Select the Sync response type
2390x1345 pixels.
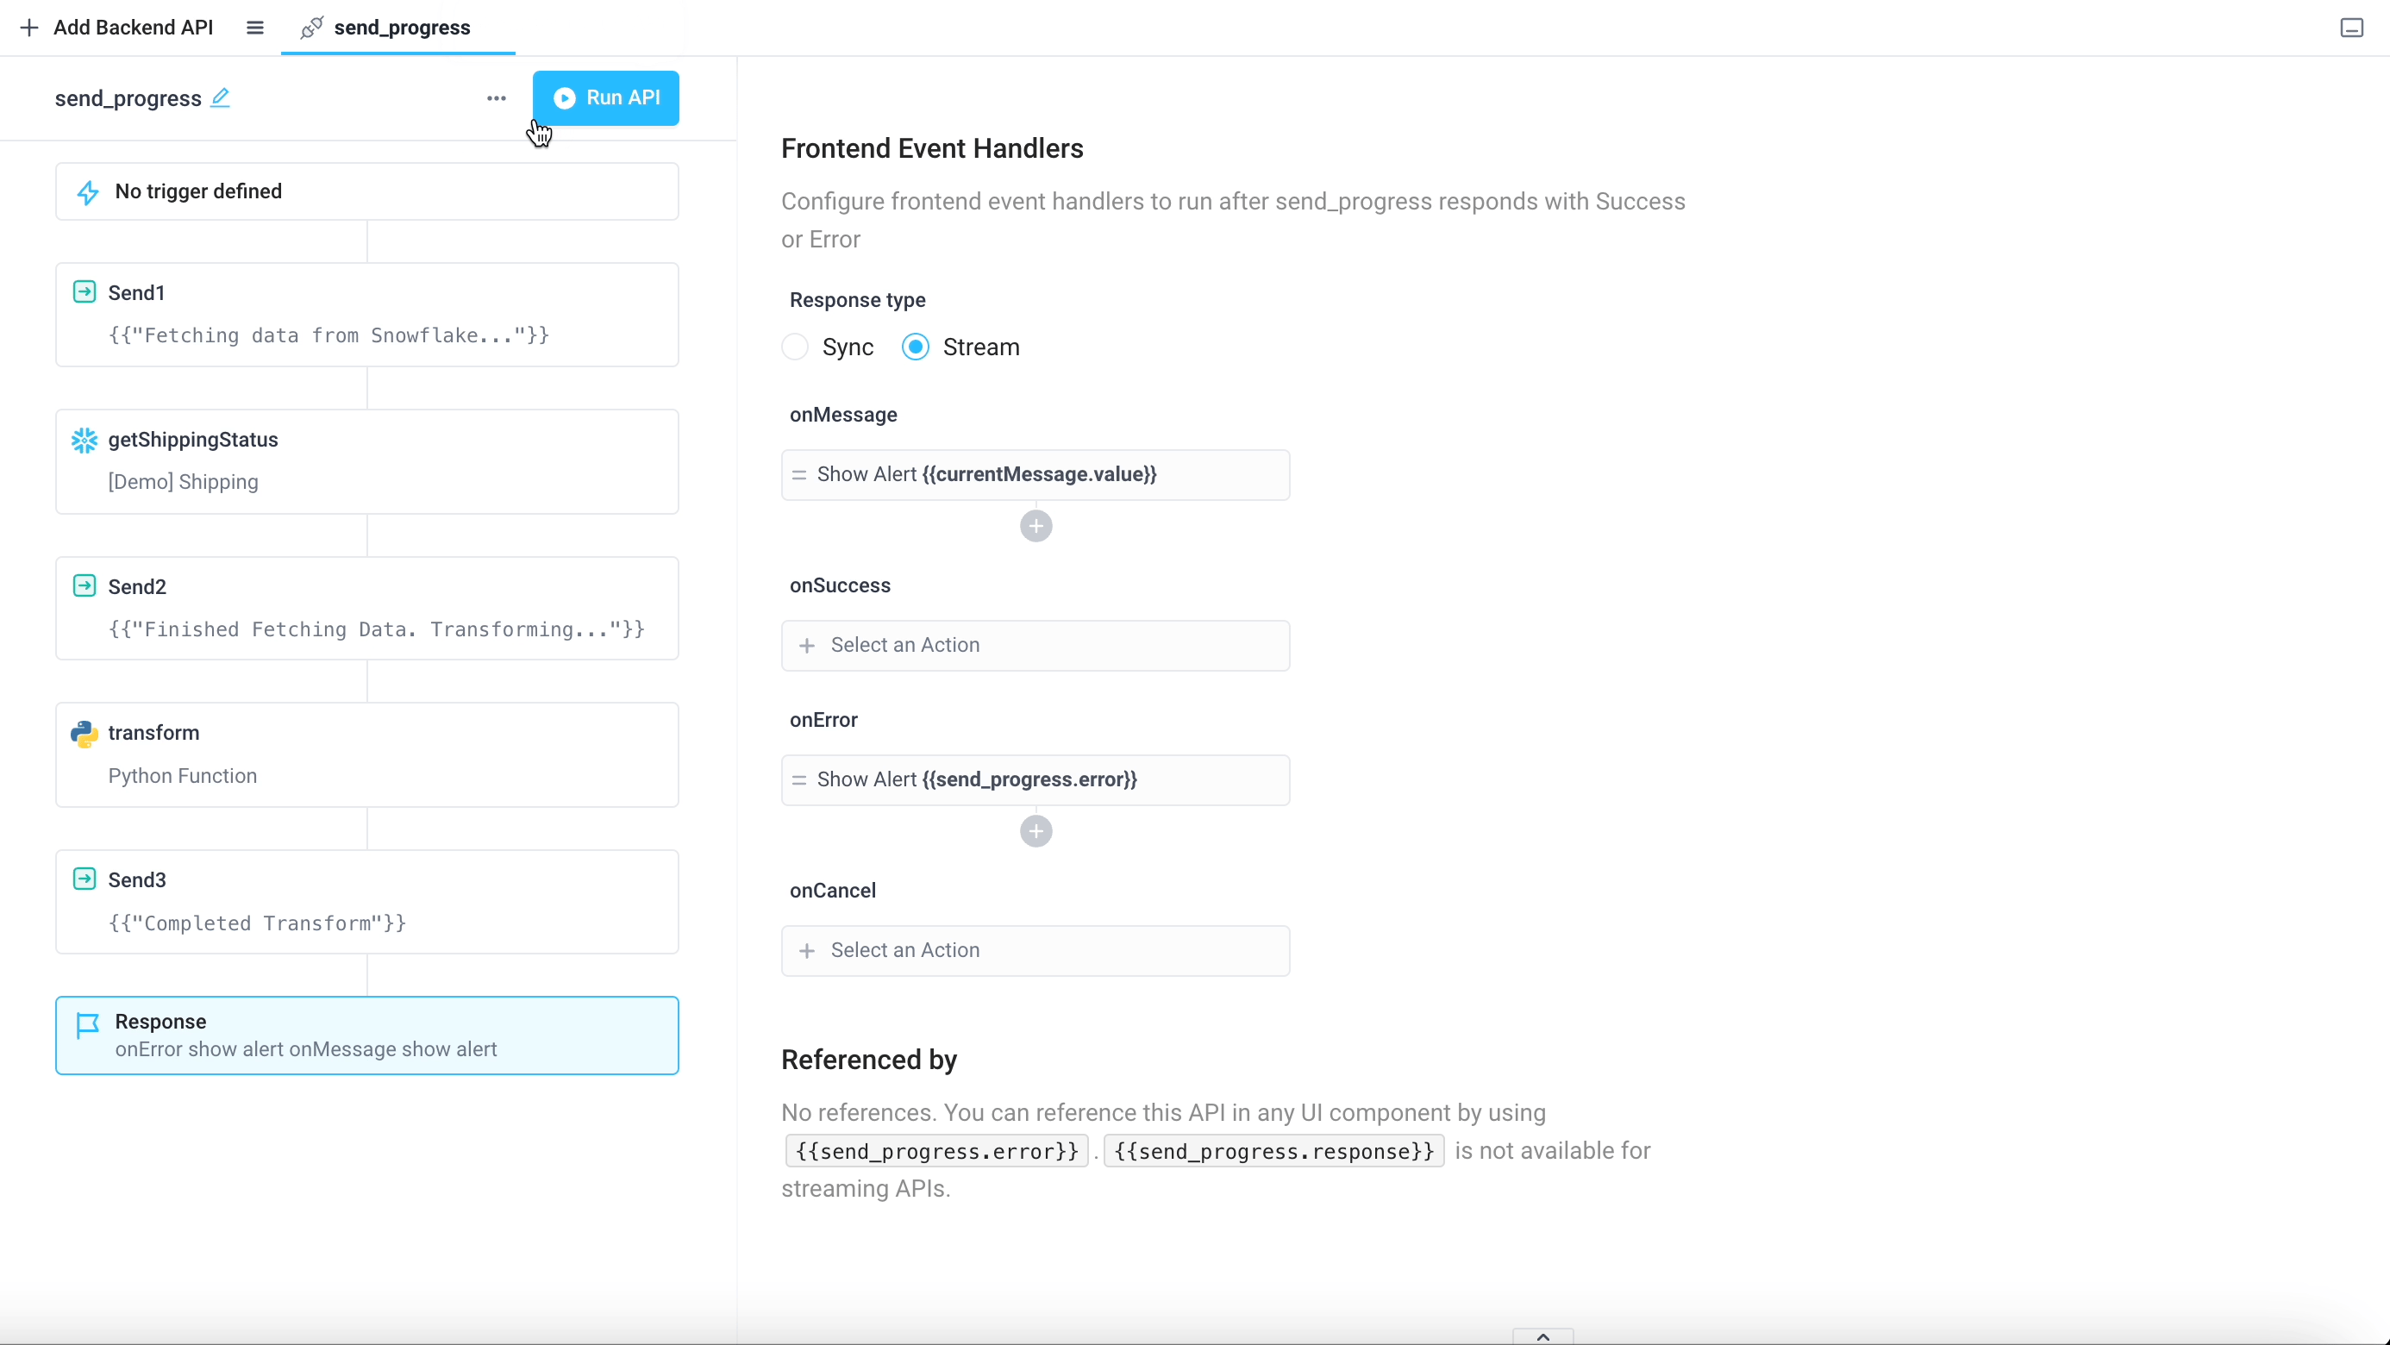tap(795, 346)
